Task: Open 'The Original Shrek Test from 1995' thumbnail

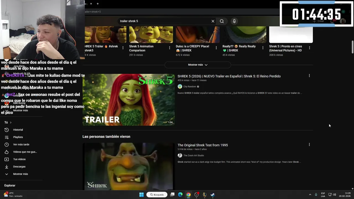Action: coord(129,166)
